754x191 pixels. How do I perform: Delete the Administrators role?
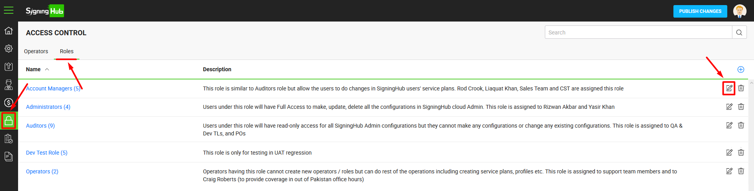[741, 106]
